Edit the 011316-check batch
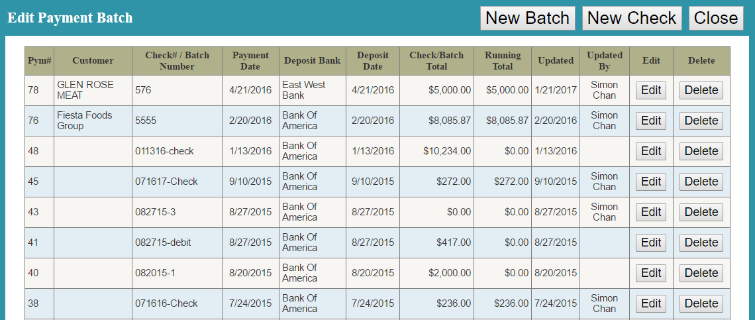755x320 pixels. (651, 151)
